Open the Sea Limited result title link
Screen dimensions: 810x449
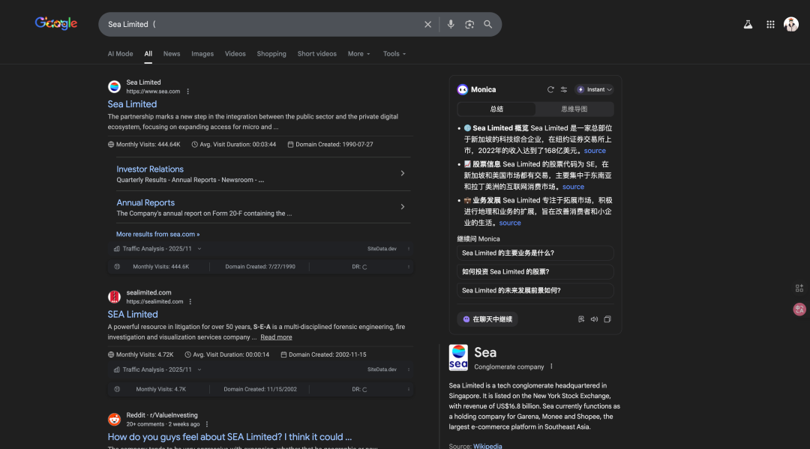coord(132,104)
